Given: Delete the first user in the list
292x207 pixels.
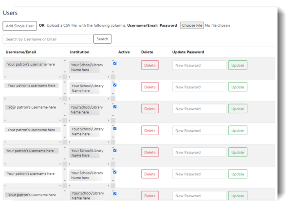Looking at the screenshot, I should tap(150, 65).
